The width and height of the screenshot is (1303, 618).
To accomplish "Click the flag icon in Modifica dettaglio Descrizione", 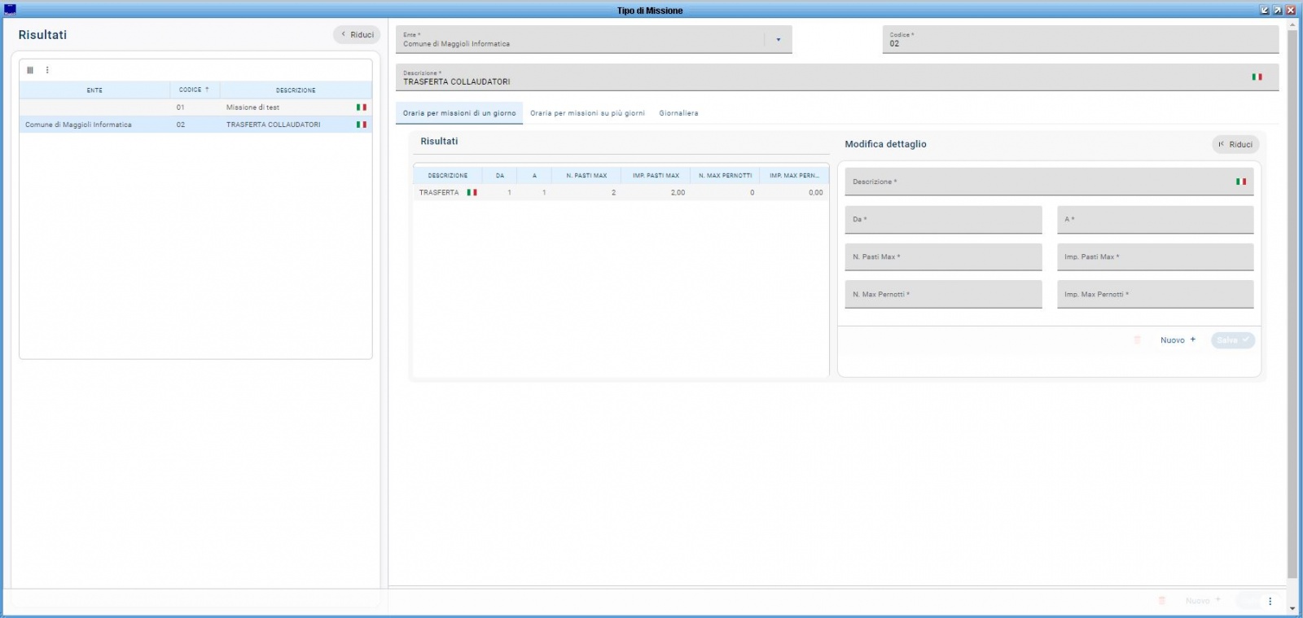I will (1240, 182).
